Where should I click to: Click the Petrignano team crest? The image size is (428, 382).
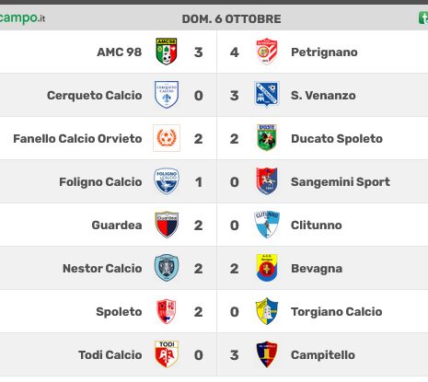(267, 52)
